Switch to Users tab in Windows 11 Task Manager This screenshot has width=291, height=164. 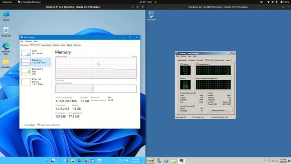coord(63,45)
